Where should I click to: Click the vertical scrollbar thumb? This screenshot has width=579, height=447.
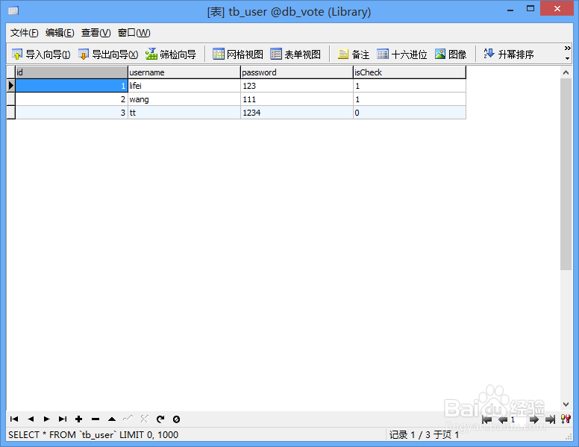[x=566, y=174]
